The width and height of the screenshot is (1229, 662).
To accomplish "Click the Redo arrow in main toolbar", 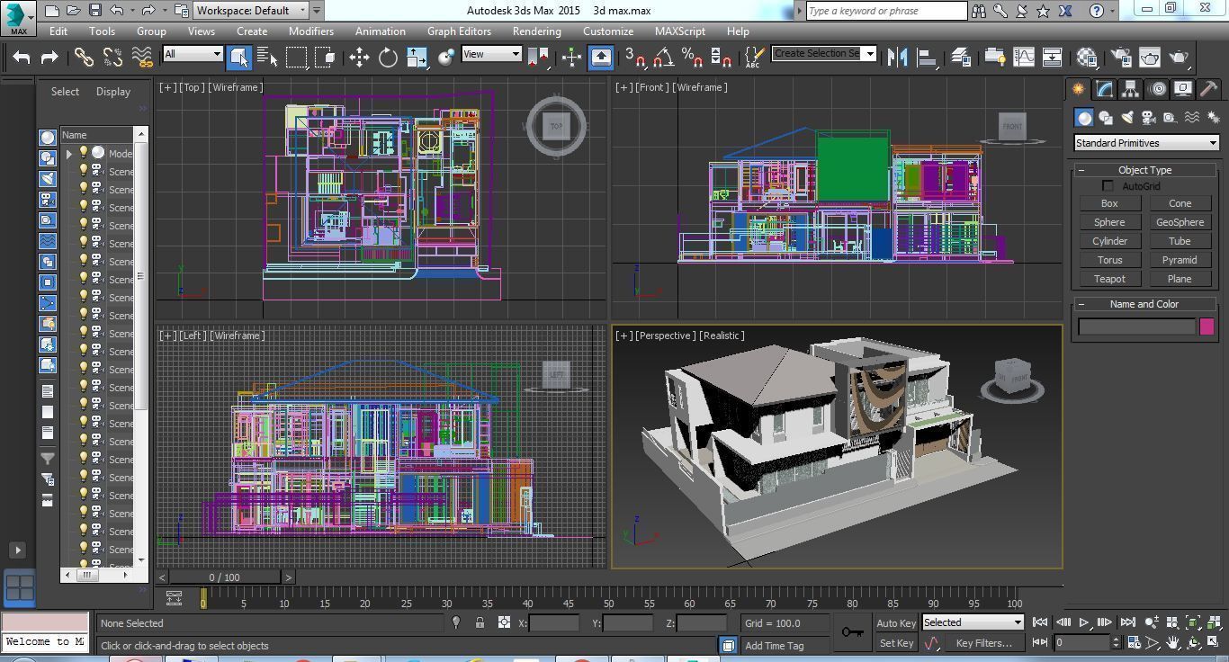I will click(x=49, y=58).
